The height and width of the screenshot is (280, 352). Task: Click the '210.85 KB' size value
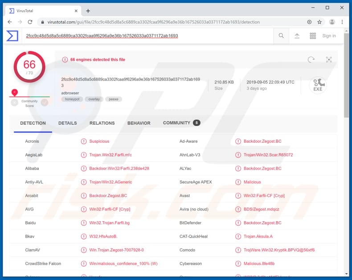click(x=224, y=82)
